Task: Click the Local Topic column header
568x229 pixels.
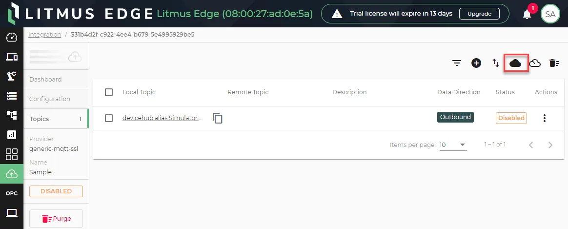Action: point(139,92)
